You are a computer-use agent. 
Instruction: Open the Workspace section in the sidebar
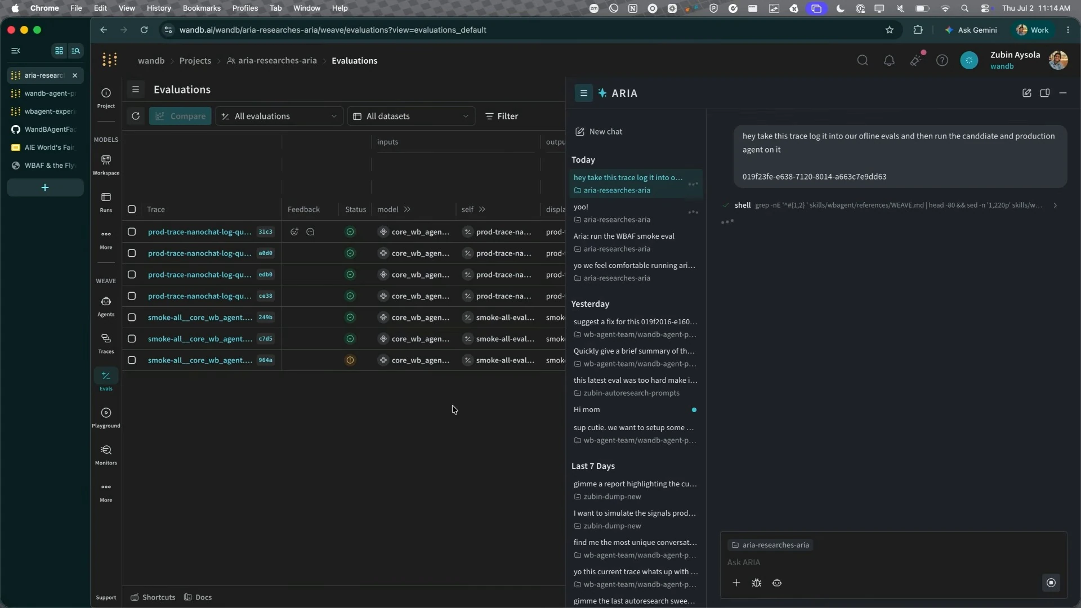(106, 165)
